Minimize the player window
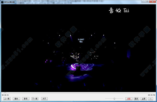 [x=143, y=2]
